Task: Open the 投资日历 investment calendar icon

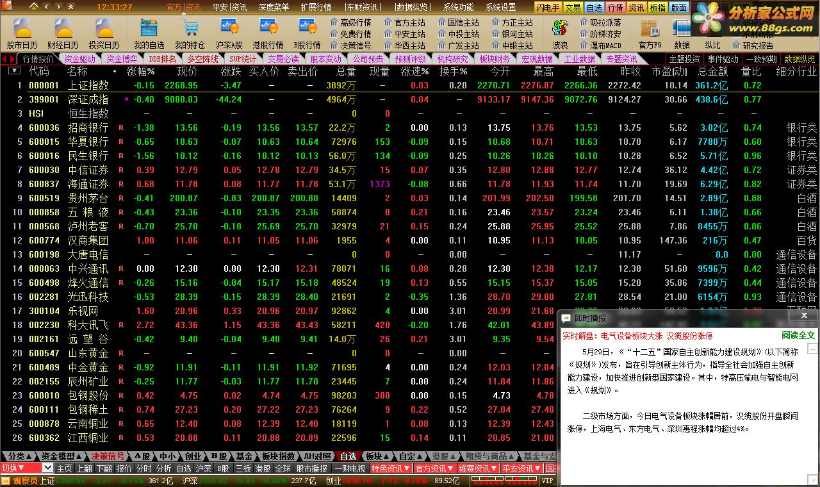Action: pos(104,33)
